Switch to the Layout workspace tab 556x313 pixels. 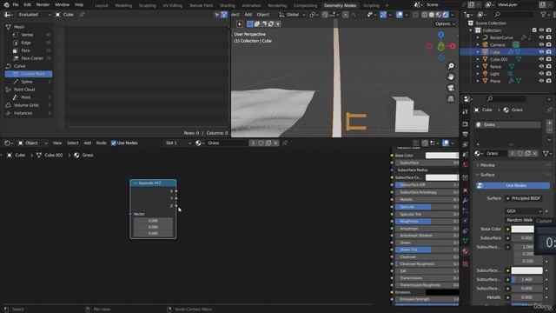102,5
